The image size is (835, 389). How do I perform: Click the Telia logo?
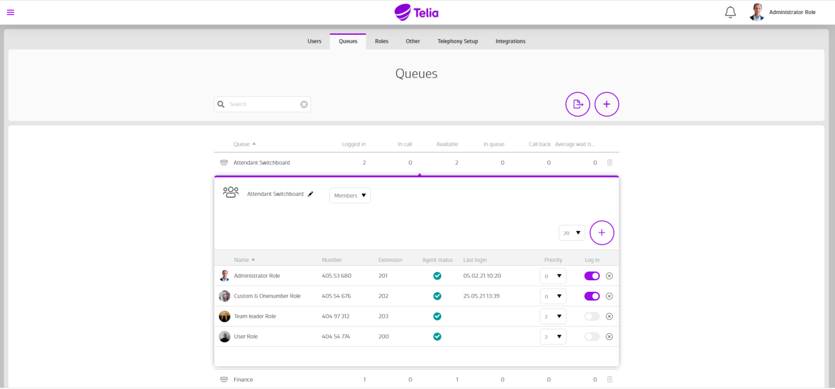416,12
